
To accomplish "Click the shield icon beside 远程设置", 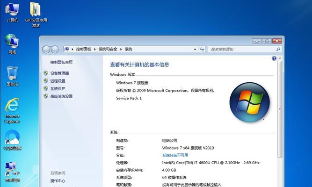I will click(46, 80).
